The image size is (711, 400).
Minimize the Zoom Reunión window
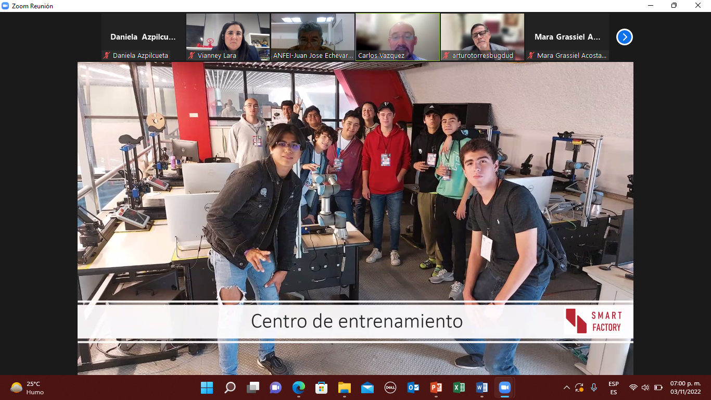(x=651, y=6)
